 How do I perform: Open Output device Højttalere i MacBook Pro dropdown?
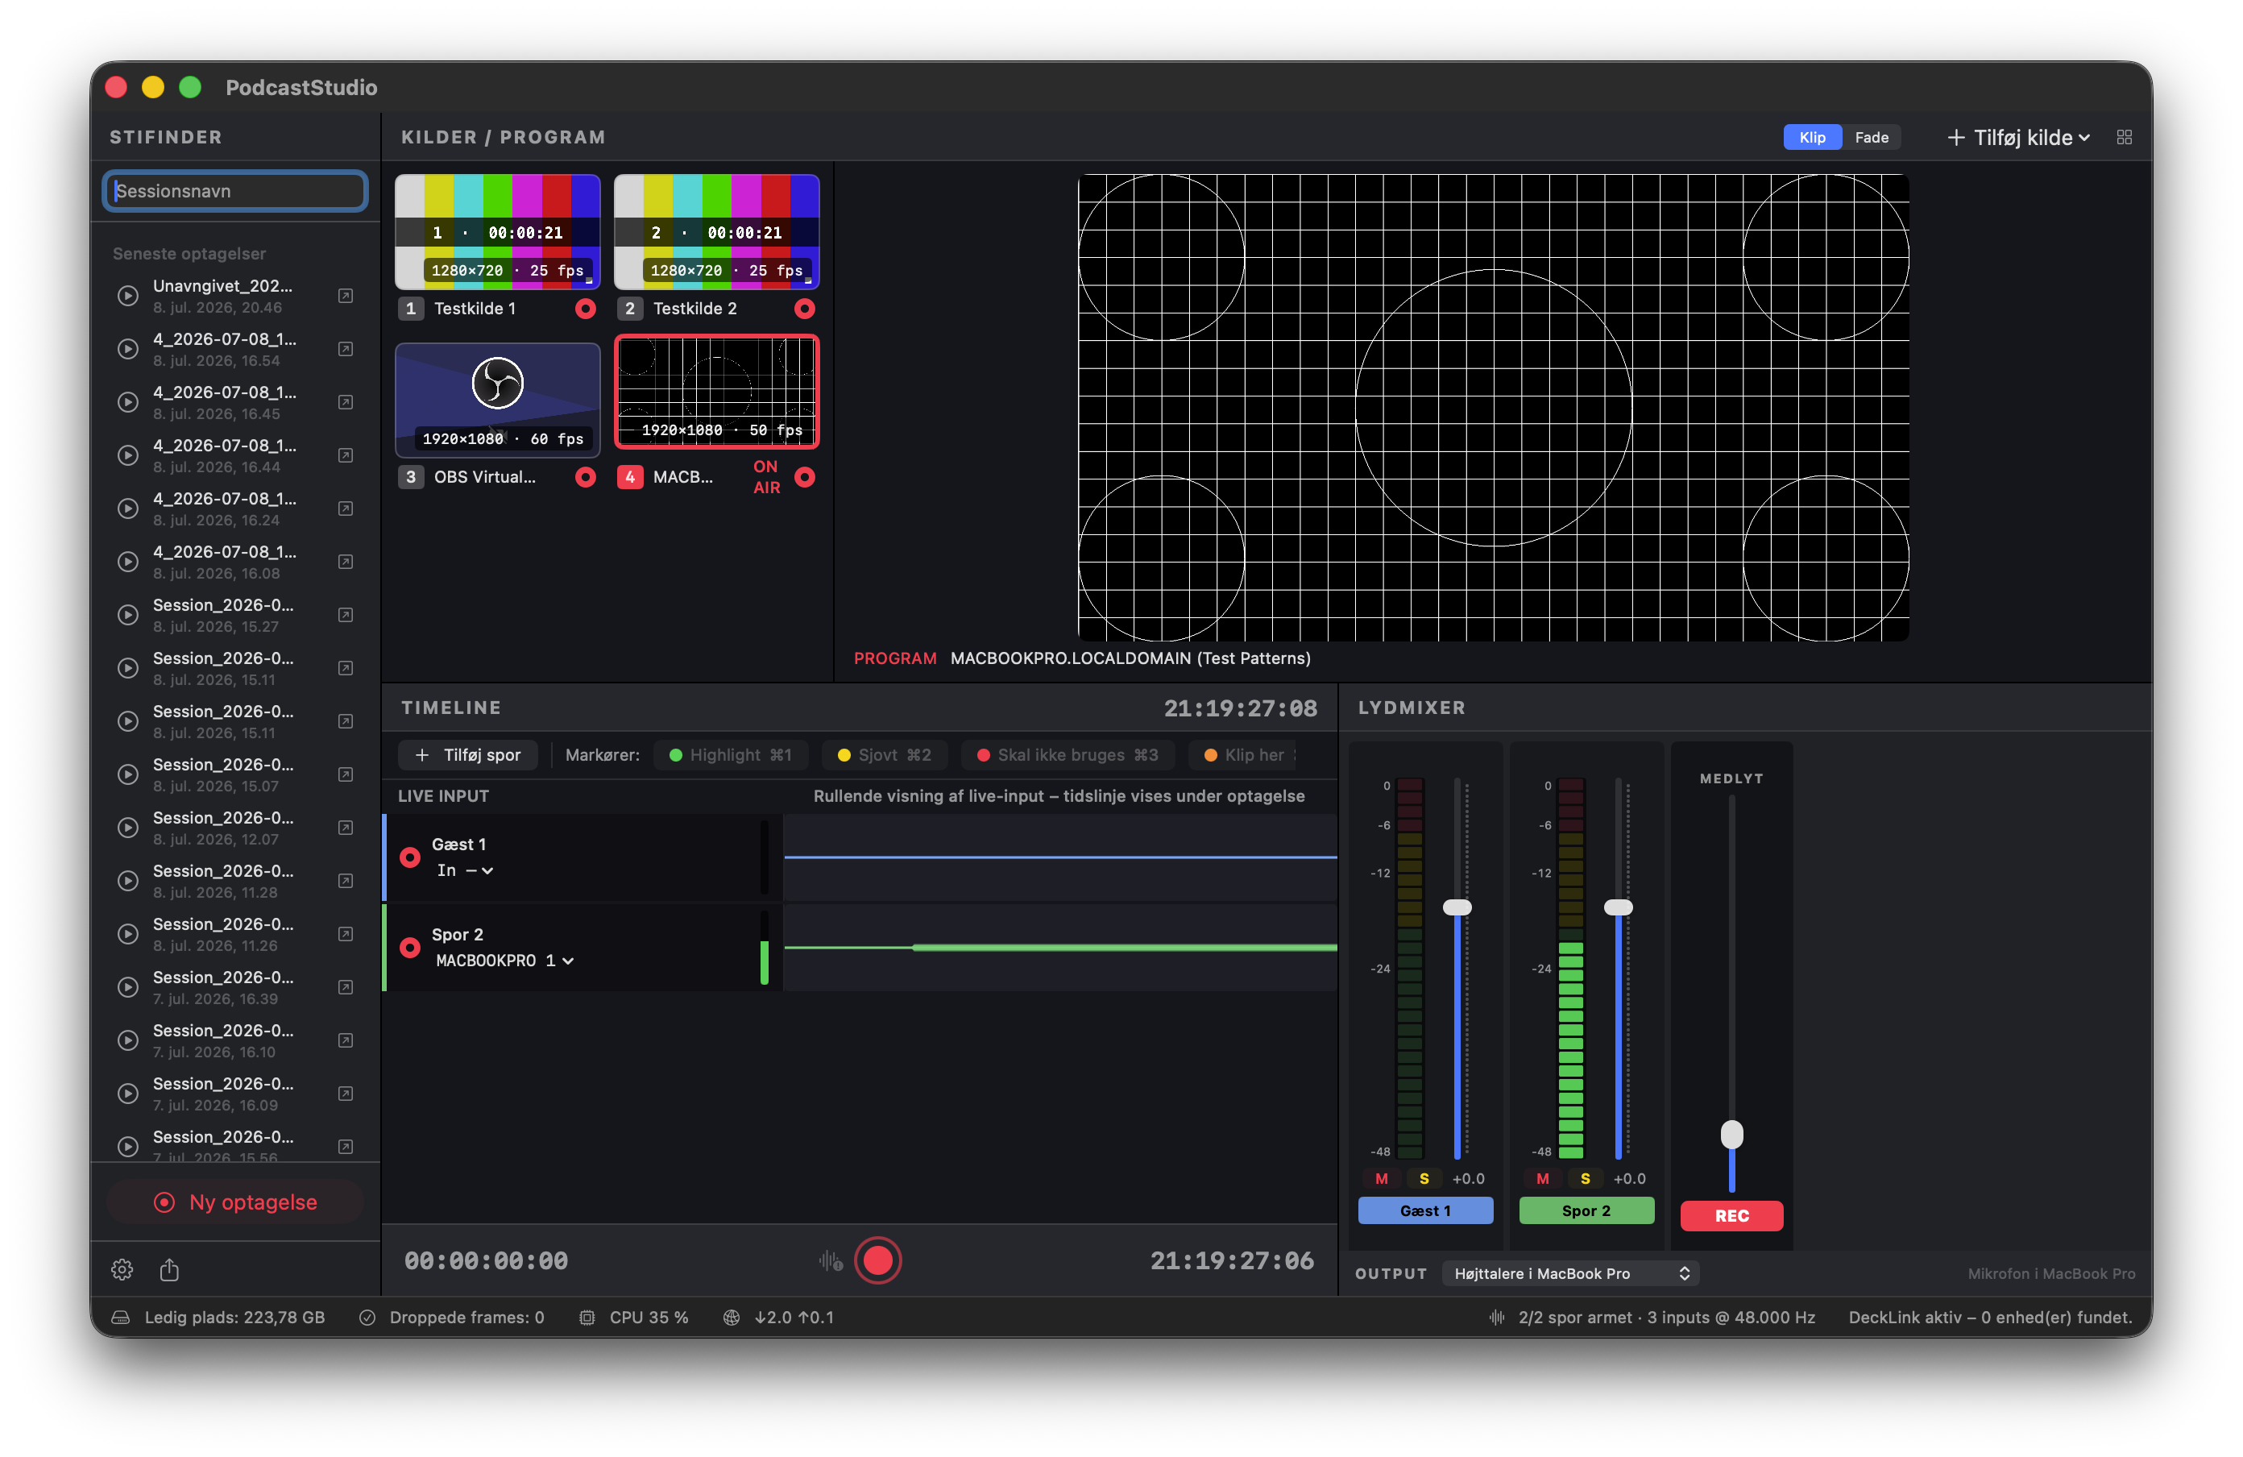tap(1571, 1273)
